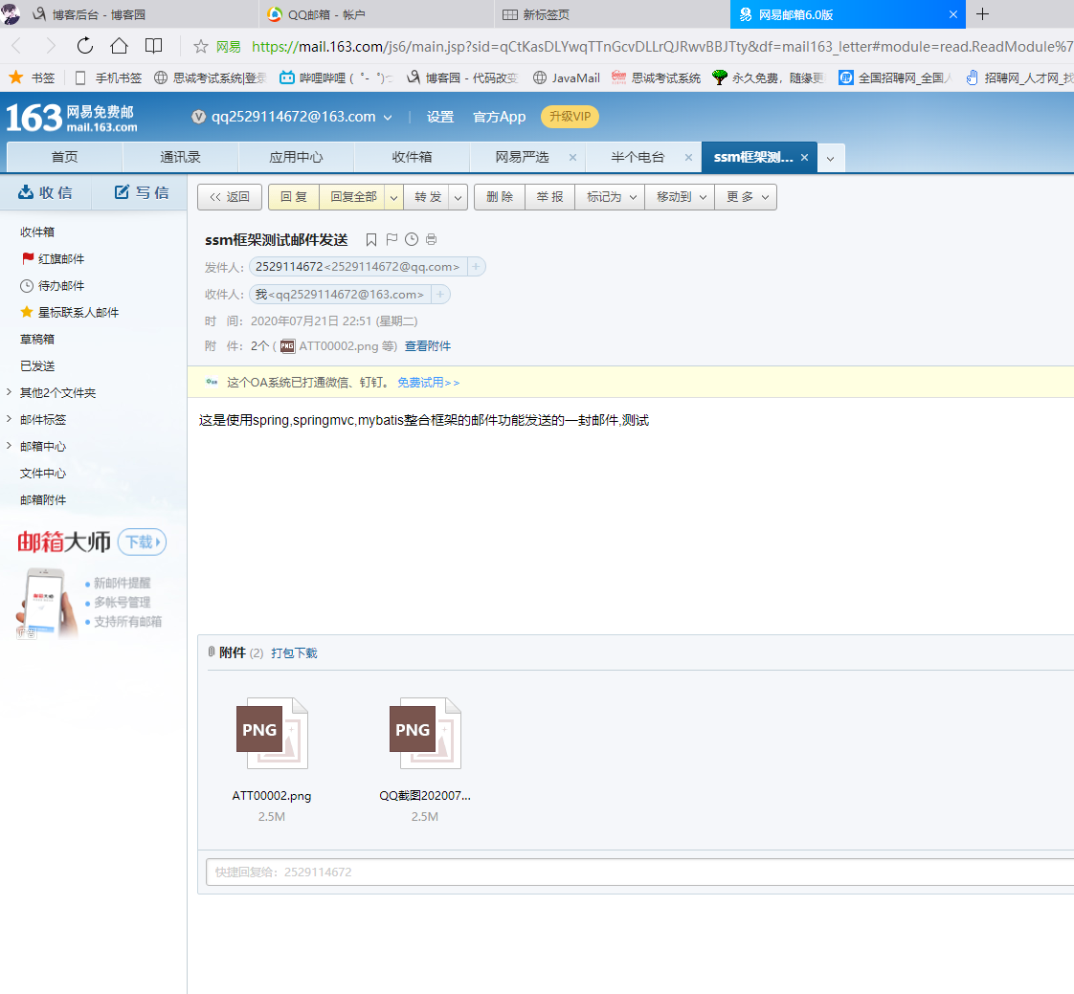This screenshot has height=994, width=1074.
Task: Close the 网易严选 mail tab
Action: click(x=572, y=158)
